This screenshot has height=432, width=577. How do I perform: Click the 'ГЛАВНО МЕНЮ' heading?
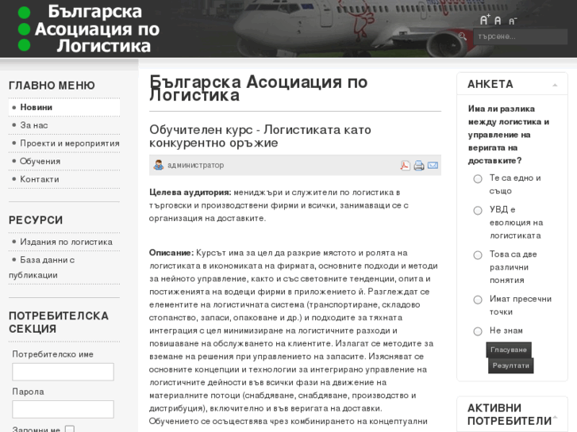(52, 86)
